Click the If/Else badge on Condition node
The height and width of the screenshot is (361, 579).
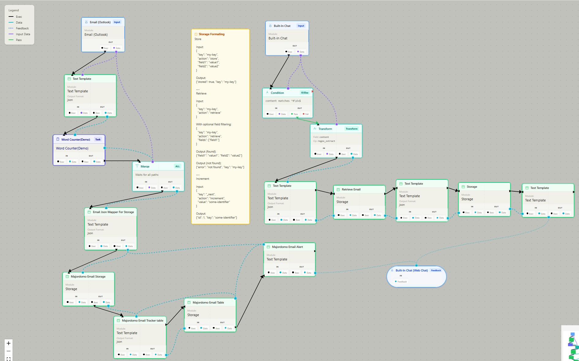pos(305,93)
